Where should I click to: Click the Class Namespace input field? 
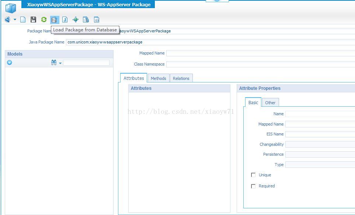pyautogui.click(x=261, y=64)
